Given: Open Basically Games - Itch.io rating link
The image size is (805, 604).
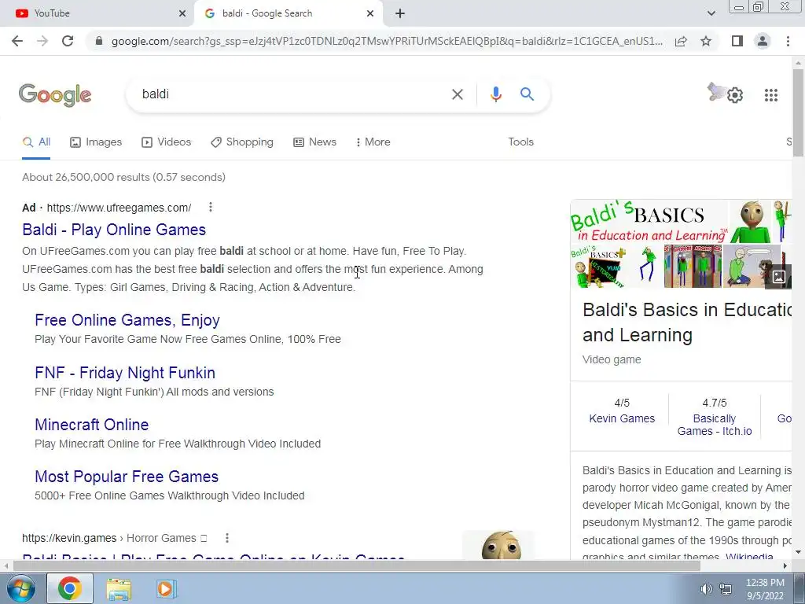Looking at the screenshot, I should pos(715,425).
